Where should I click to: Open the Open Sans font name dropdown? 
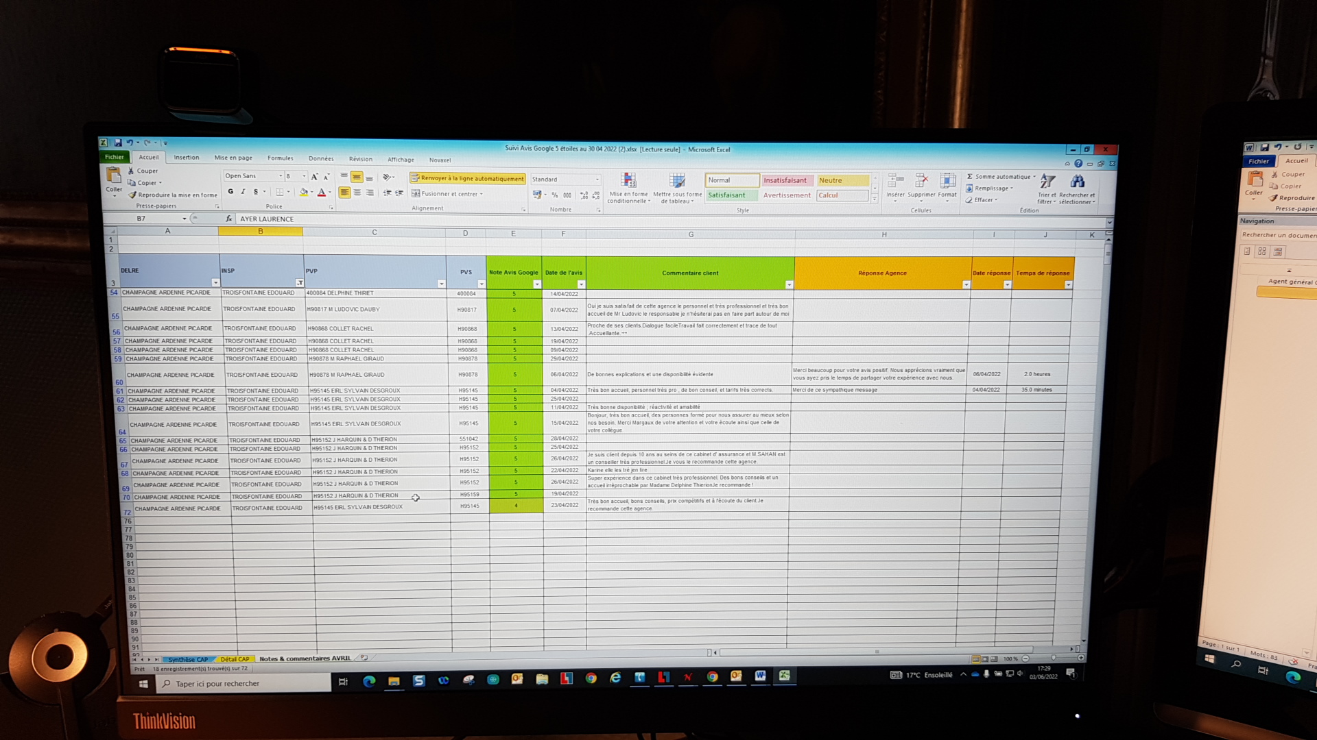[x=281, y=176]
